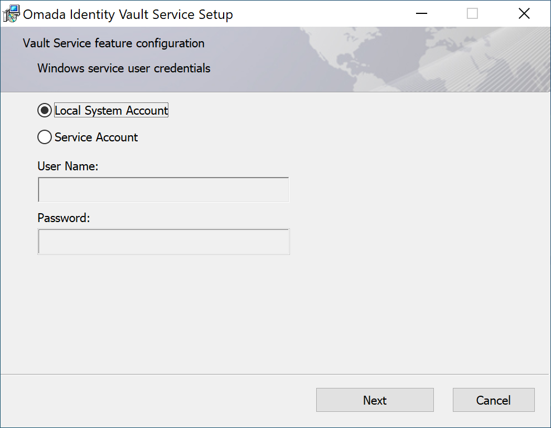
Task: Click the window title 'Omada Identity Vault Service Setup'
Action: (128, 14)
